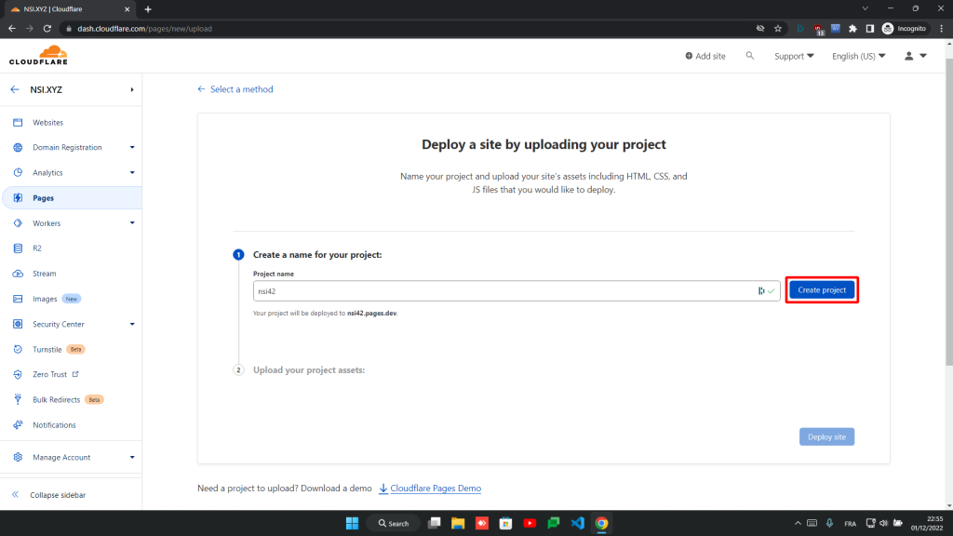The width and height of the screenshot is (953, 536).
Task: Click the Incognito profile indicator
Action: coord(905,29)
